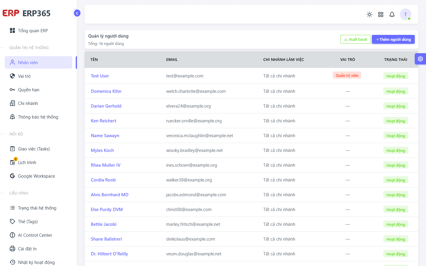
Task: Click the ERP365 logo
Action: pyautogui.click(x=26, y=13)
